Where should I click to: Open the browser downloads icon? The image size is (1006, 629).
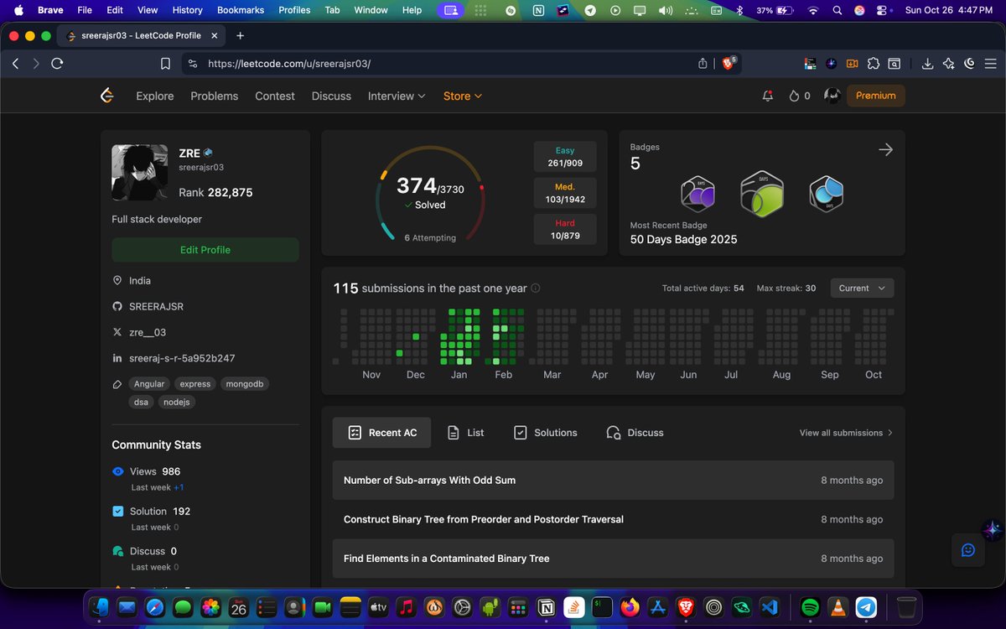pyautogui.click(x=927, y=64)
